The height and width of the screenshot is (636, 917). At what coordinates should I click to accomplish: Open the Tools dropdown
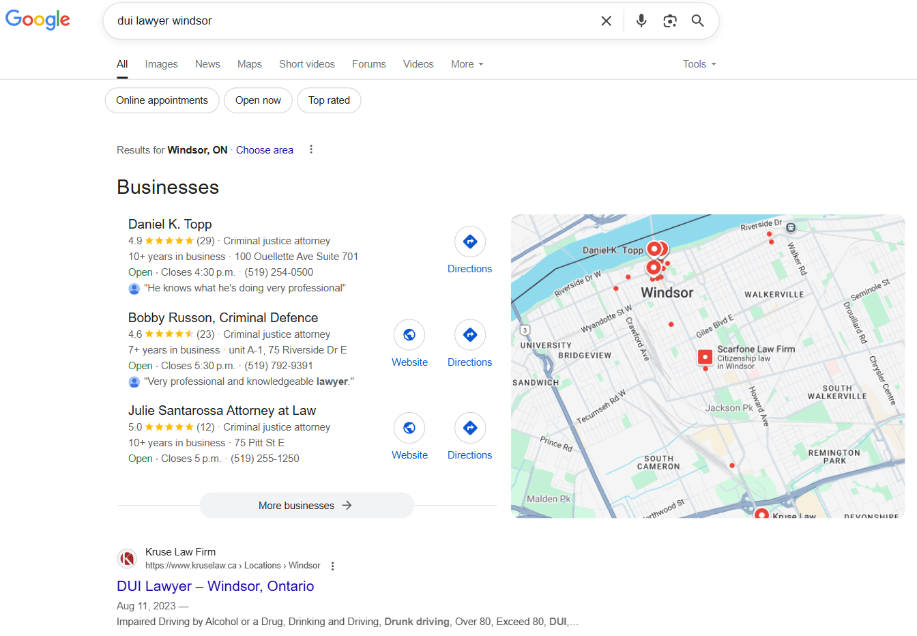(699, 64)
